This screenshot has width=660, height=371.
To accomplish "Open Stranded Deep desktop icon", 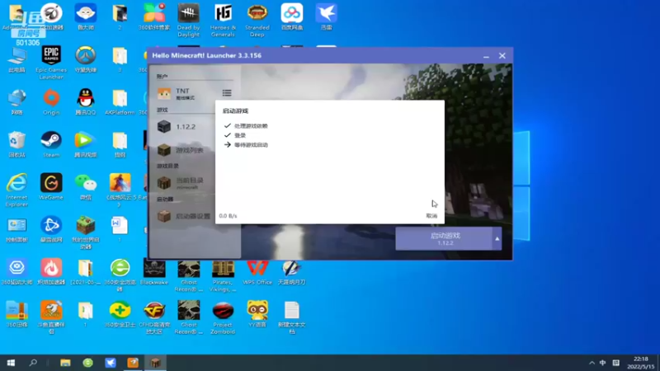I will 257,20.
